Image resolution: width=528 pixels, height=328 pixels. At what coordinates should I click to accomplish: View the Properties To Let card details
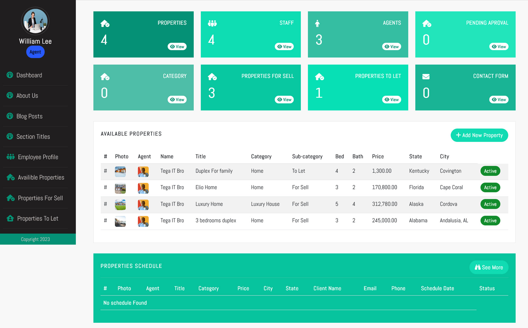click(391, 99)
